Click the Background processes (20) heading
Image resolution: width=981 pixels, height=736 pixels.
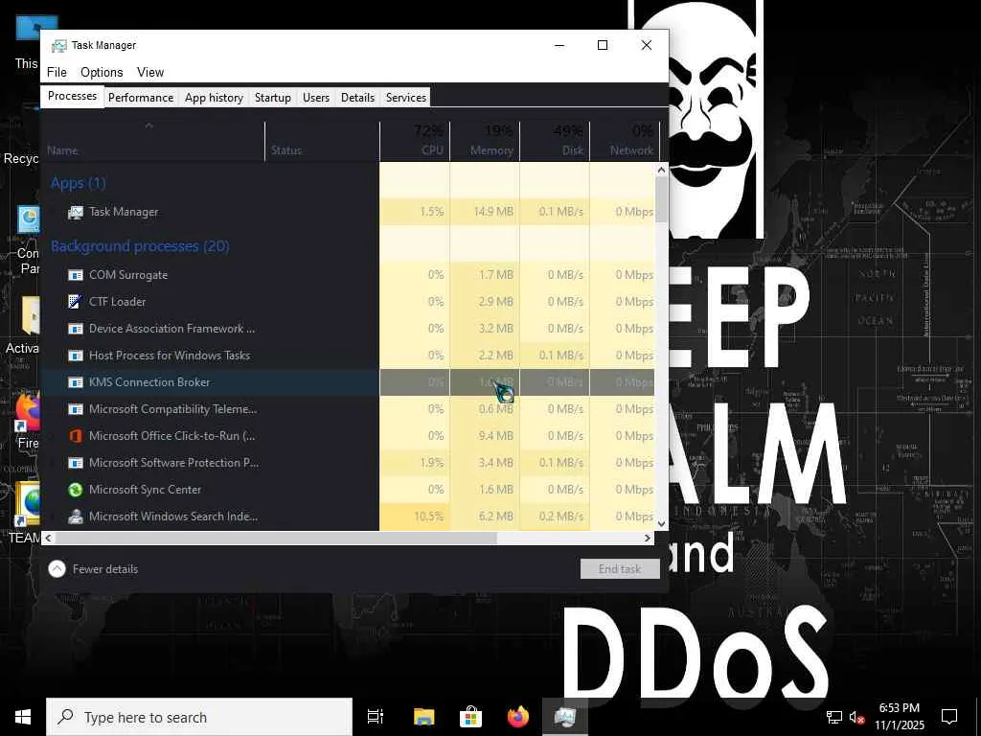(x=140, y=246)
